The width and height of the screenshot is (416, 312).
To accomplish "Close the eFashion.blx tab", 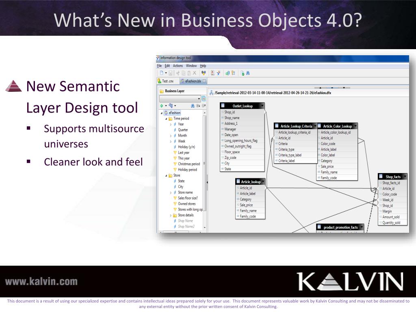I will 204,81.
